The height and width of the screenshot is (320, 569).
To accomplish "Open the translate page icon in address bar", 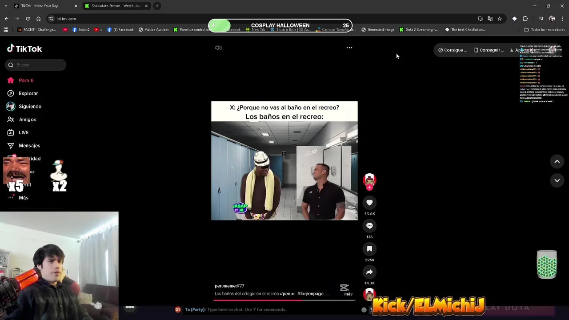I will (490, 19).
